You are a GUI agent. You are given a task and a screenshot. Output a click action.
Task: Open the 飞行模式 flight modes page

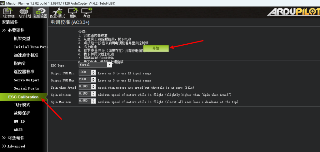click(22, 105)
